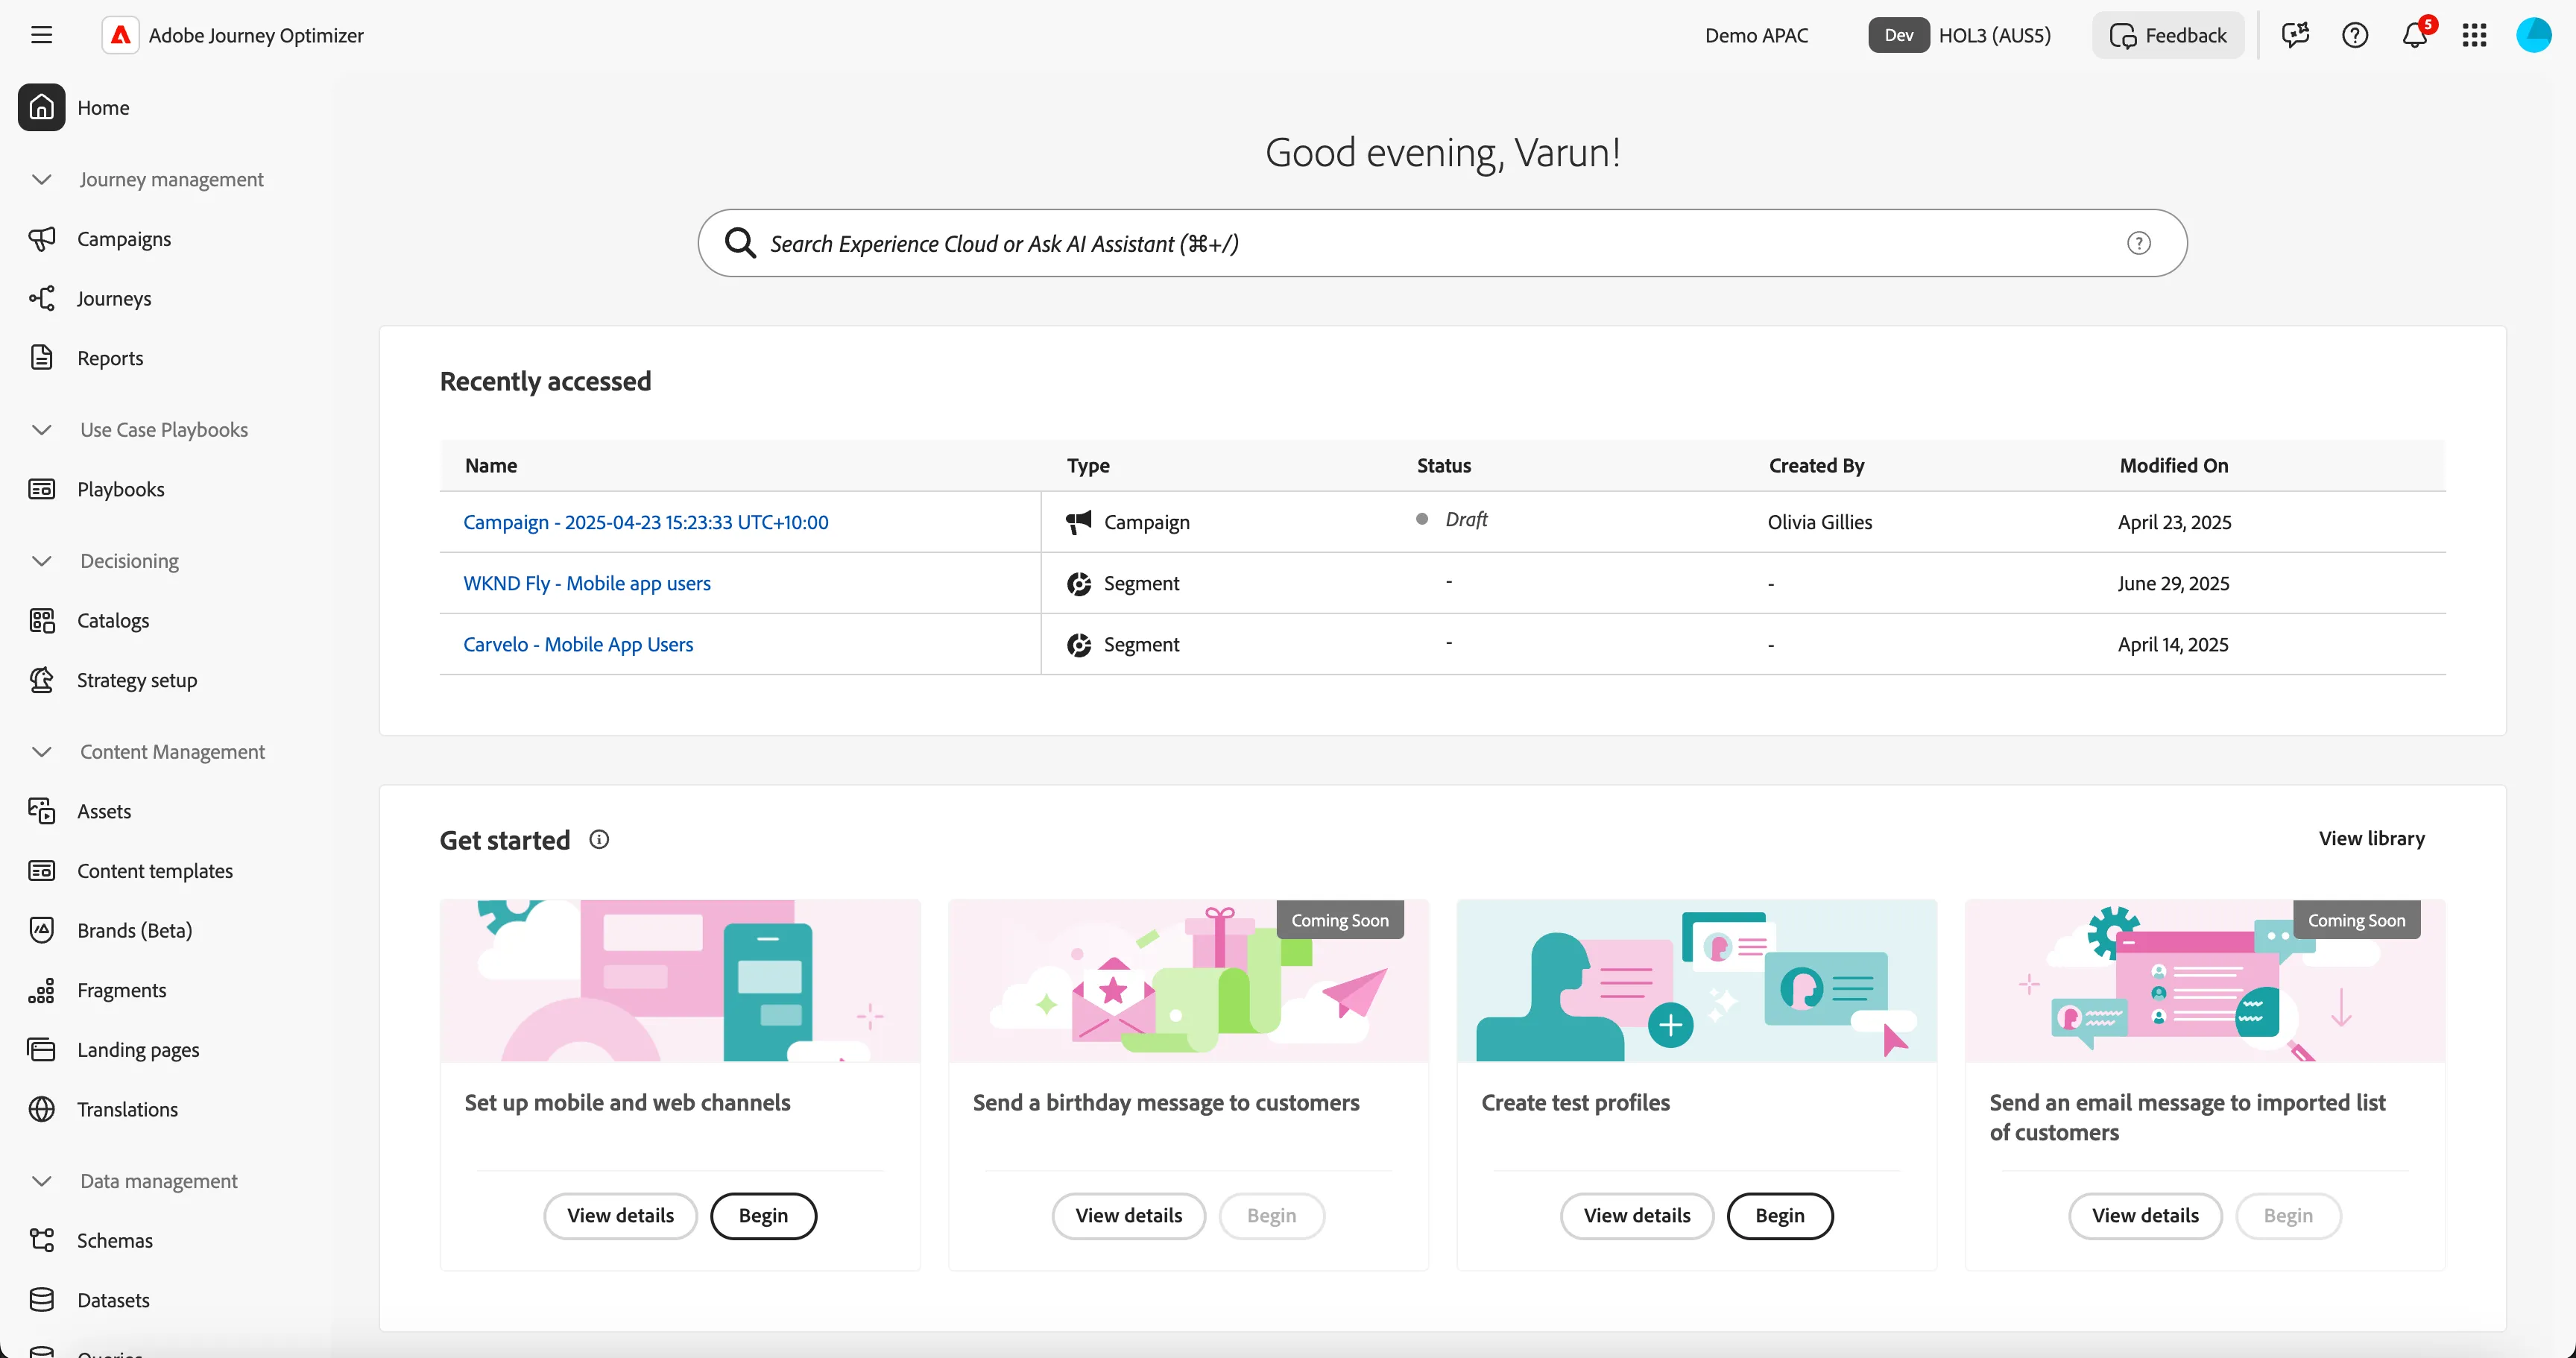Click the Create test profiles card illustration
The width and height of the screenshot is (2576, 1358).
[x=1696, y=980]
